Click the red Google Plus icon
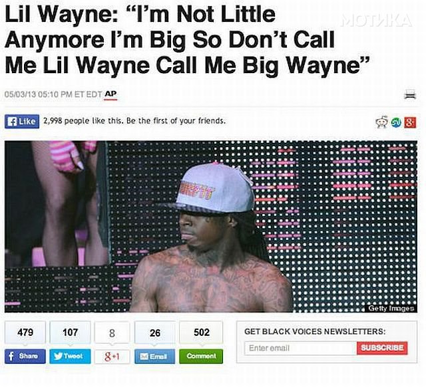The width and height of the screenshot is (426, 387). pos(410,122)
